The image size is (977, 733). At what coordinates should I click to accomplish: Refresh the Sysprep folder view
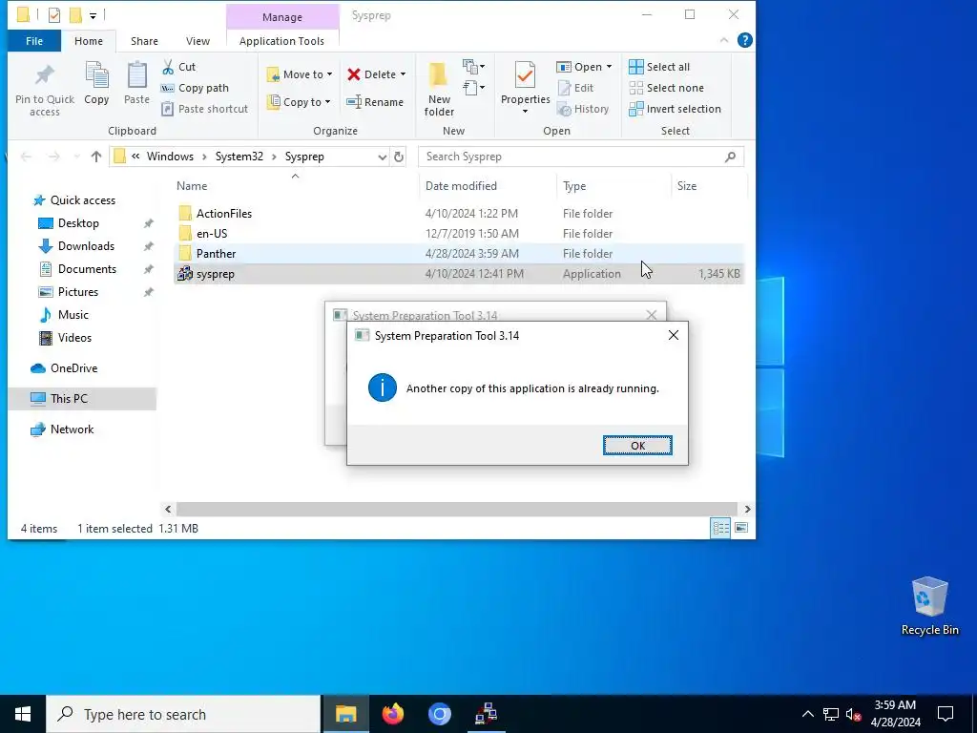pos(399,157)
